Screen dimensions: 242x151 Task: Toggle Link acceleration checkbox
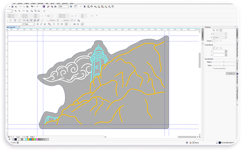[213, 68]
